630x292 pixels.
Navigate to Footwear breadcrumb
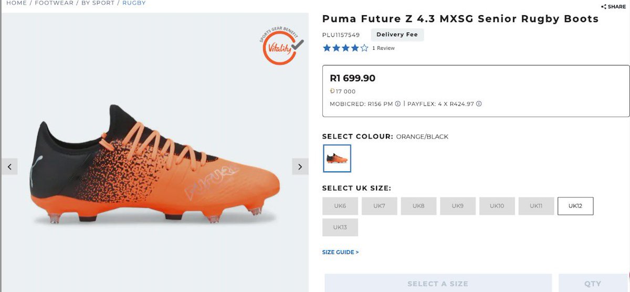tap(54, 3)
